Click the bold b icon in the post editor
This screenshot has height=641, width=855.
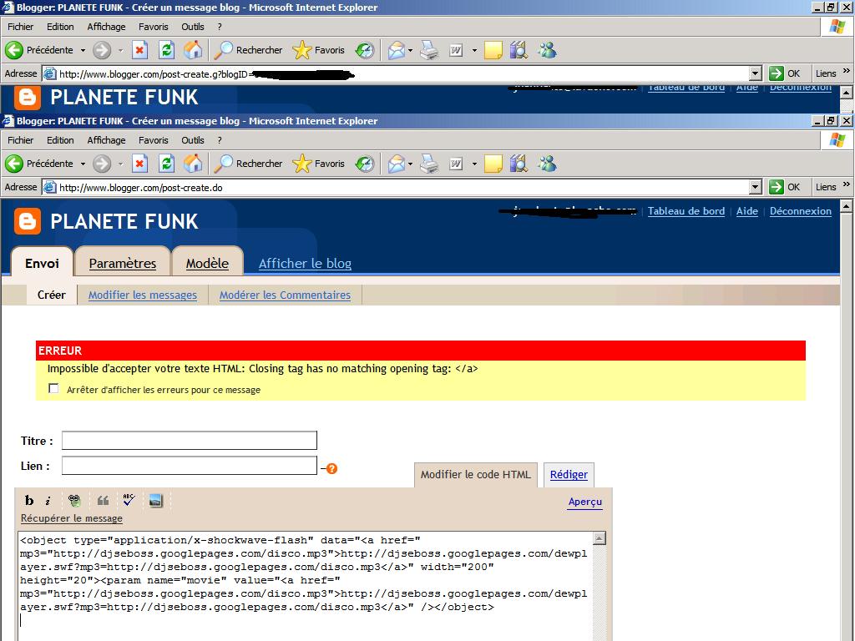click(x=29, y=501)
